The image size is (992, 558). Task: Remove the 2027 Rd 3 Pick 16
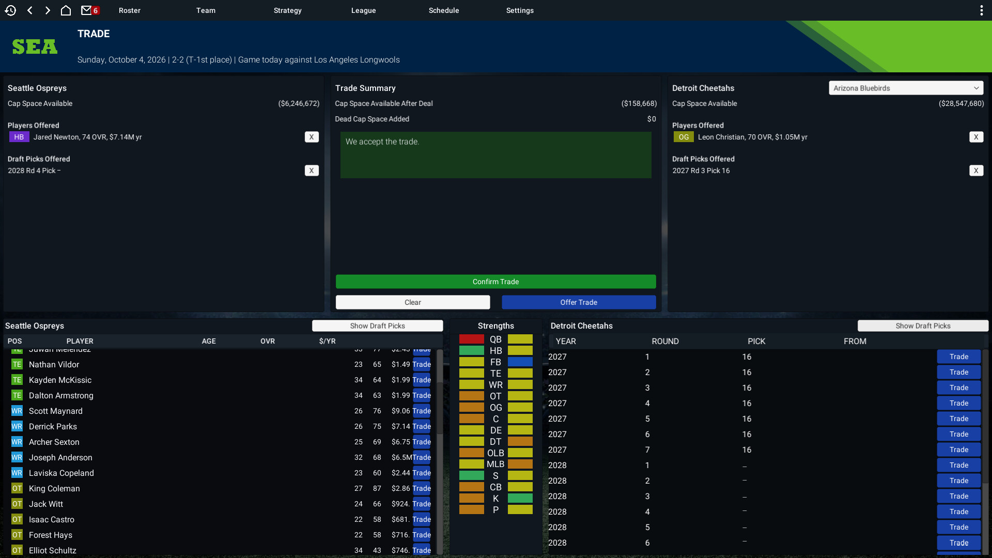click(x=976, y=171)
